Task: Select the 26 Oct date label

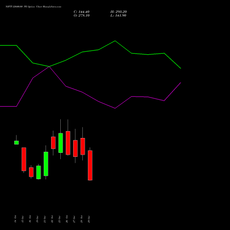Action: click(67, 219)
